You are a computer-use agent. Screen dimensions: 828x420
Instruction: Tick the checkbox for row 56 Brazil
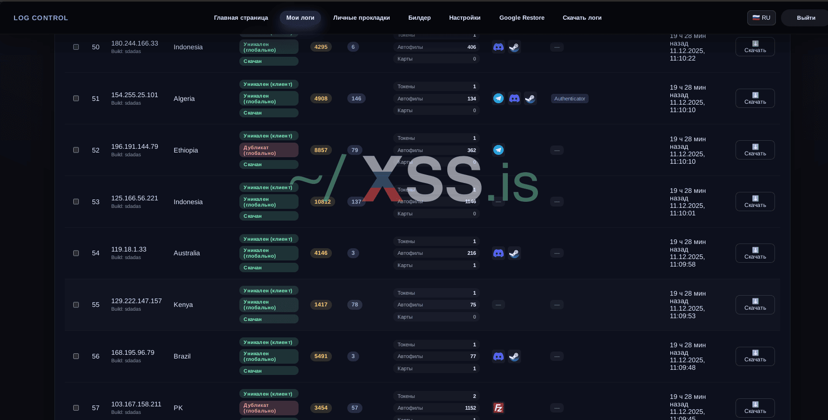click(76, 357)
